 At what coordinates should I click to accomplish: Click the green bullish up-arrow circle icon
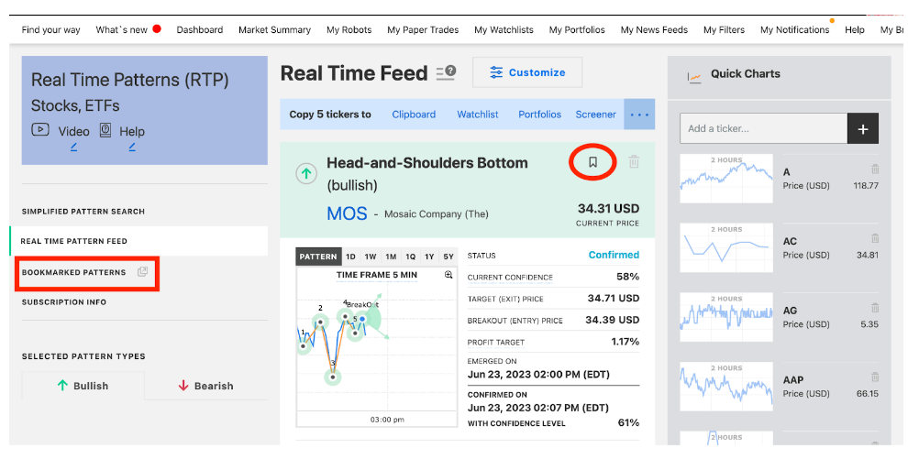306,173
